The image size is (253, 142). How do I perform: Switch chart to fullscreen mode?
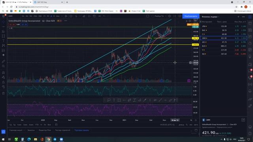tap(175, 16)
